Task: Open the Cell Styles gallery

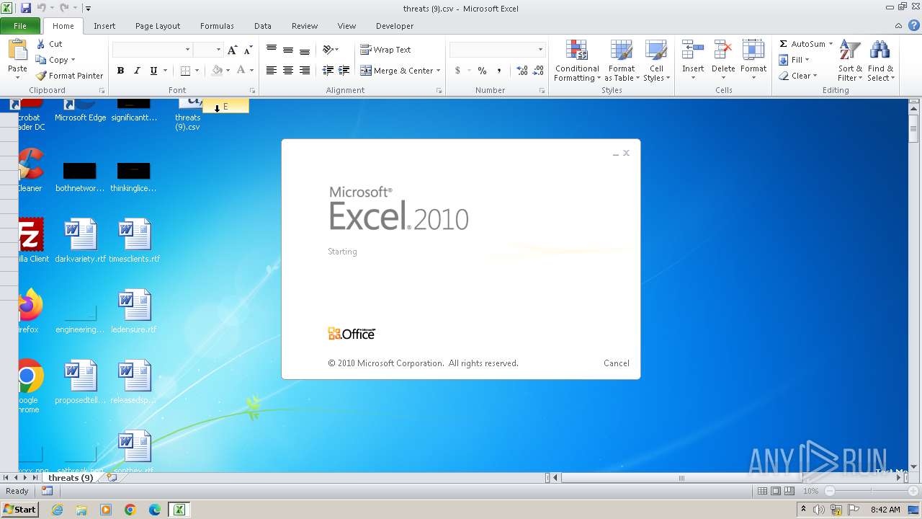Action: [x=656, y=61]
